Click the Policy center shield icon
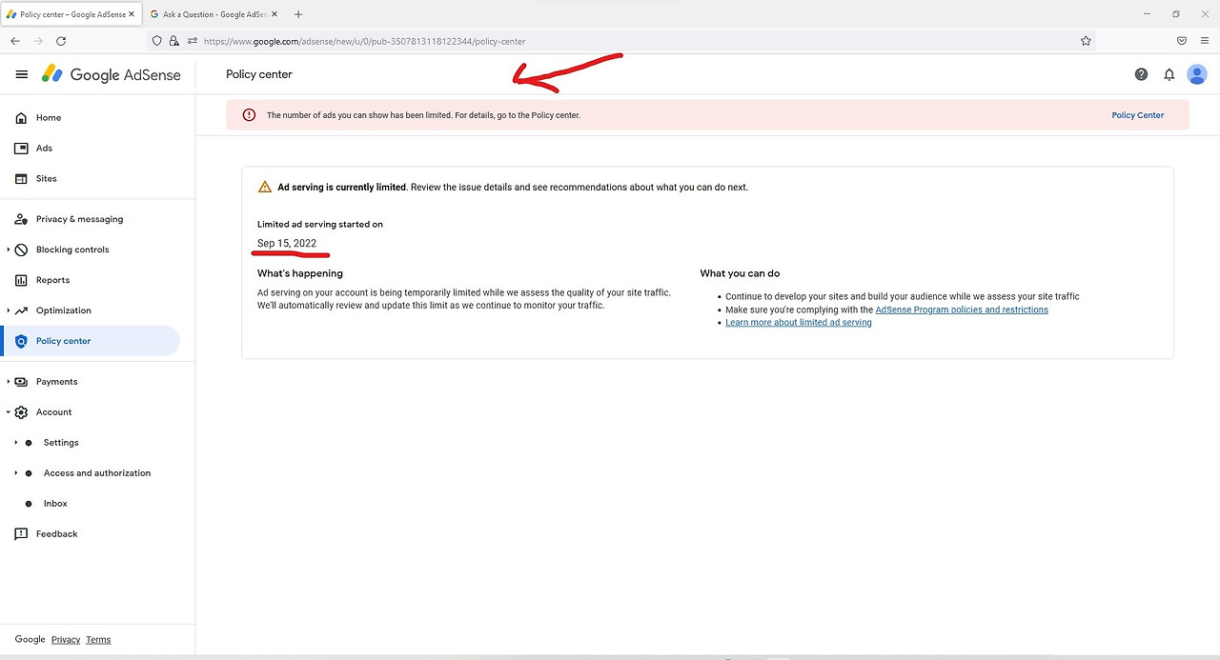This screenshot has width=1220, height=660. point(21,341)
